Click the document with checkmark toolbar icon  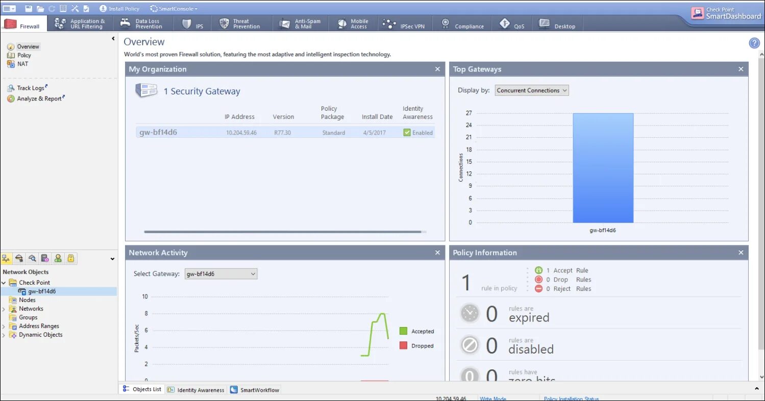tap(86, 8)
